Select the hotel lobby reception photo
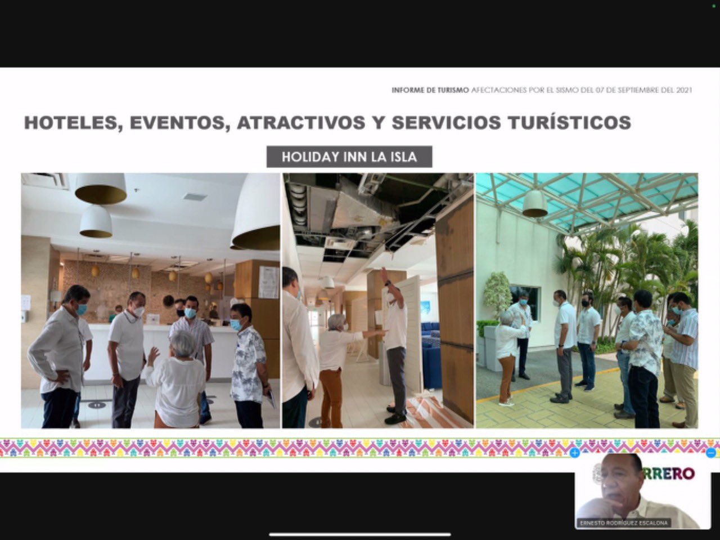The height and width of the screenshot is (540, 720). 151,301
